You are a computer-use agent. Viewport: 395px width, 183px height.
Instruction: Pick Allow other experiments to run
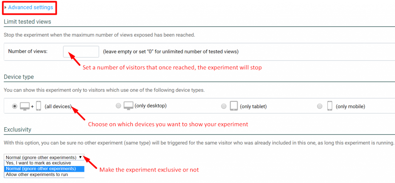tap(32, 175)
